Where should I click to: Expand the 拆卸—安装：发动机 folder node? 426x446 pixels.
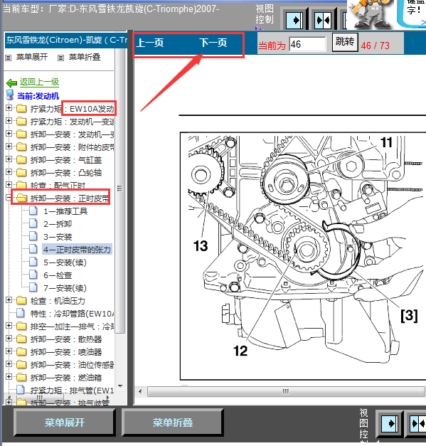point(9,134)
